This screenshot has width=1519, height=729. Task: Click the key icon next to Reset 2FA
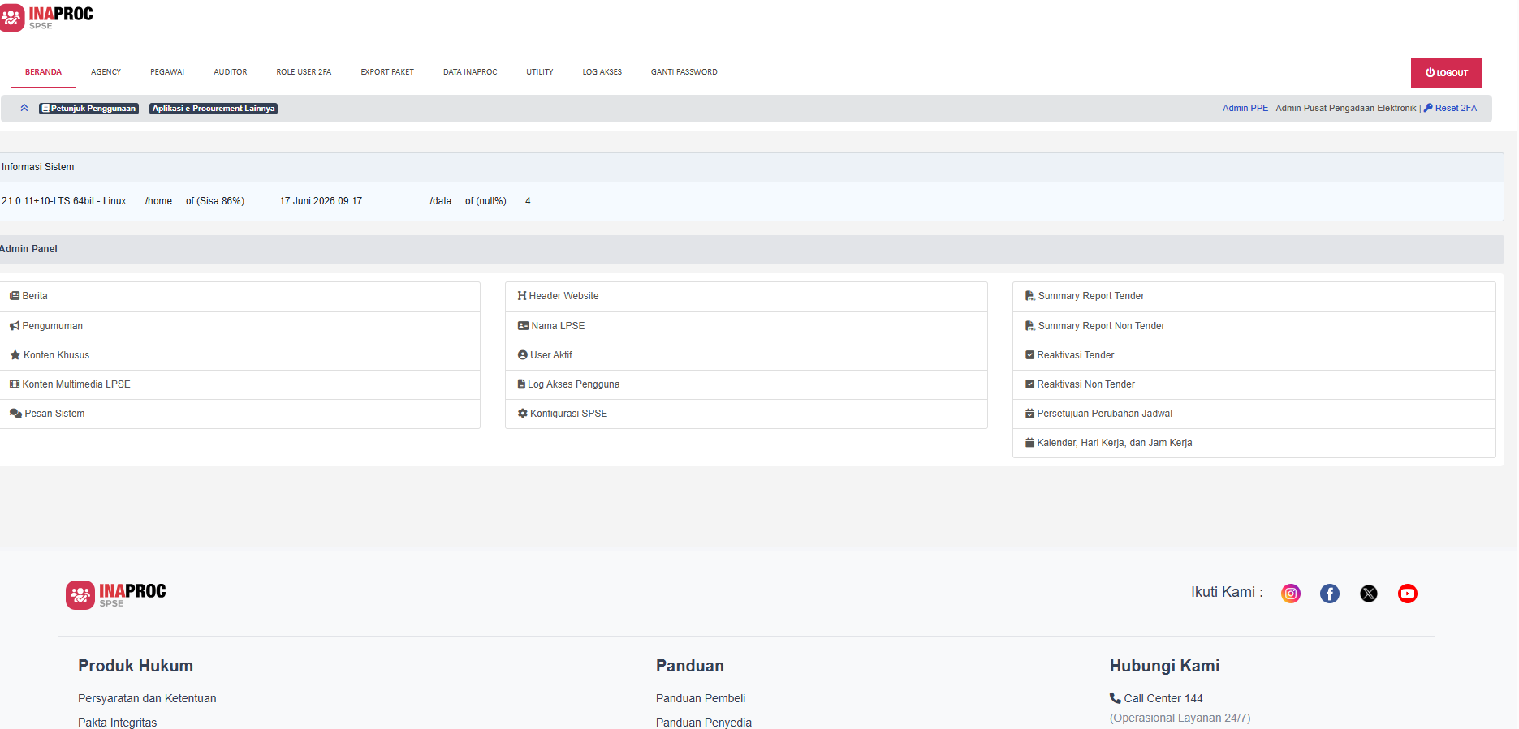tap(1428, 108)
